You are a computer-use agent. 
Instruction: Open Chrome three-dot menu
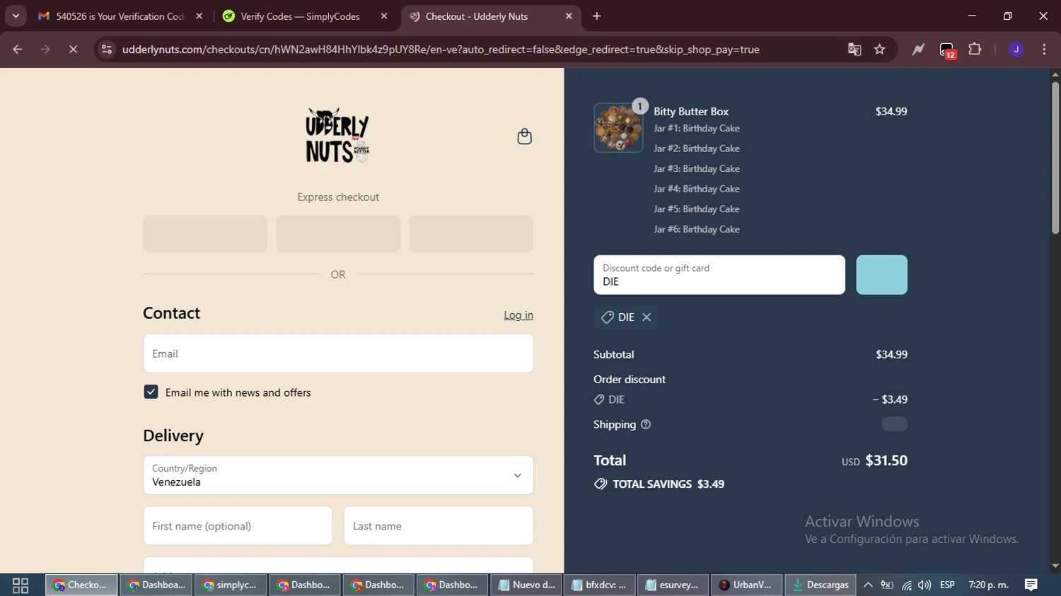pos(1044,49)
